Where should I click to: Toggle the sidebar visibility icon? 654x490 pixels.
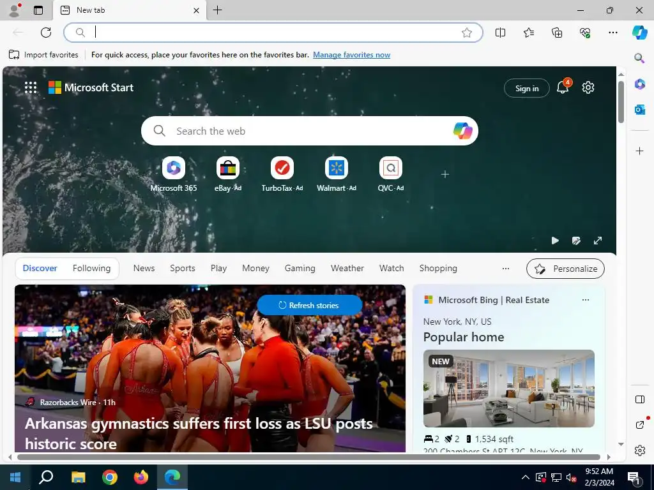pos(639,399)
